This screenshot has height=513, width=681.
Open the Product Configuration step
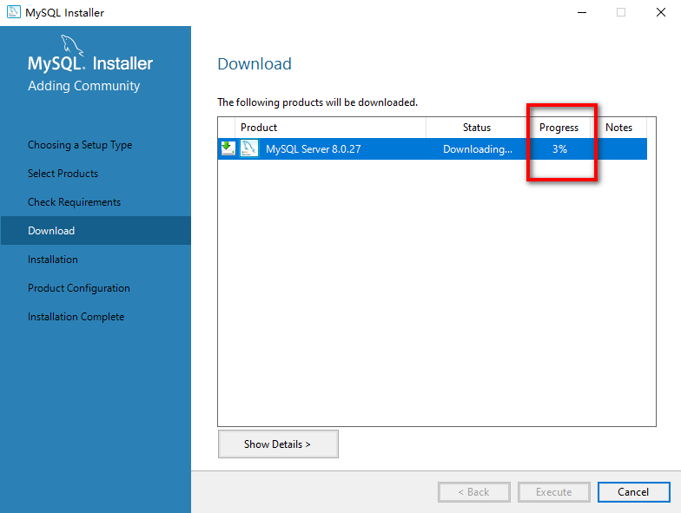point(79,288)
